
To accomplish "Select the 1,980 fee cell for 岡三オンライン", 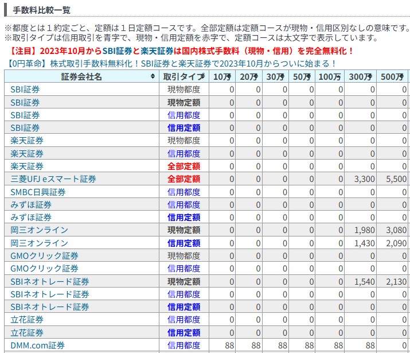I will click(x=364, y=230).
